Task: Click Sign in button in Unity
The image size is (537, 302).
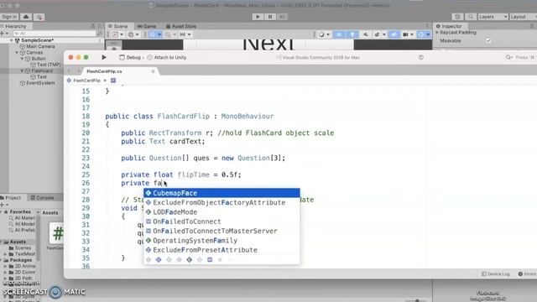Action: point(9,17)
